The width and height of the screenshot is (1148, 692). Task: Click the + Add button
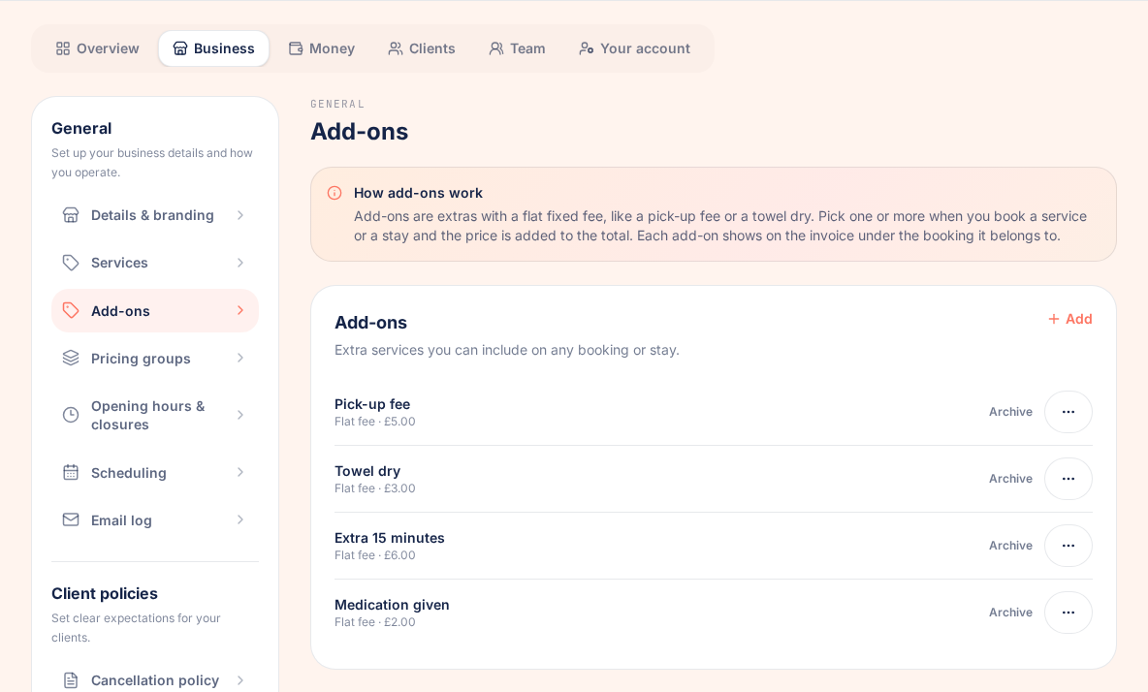[1070, 319]
